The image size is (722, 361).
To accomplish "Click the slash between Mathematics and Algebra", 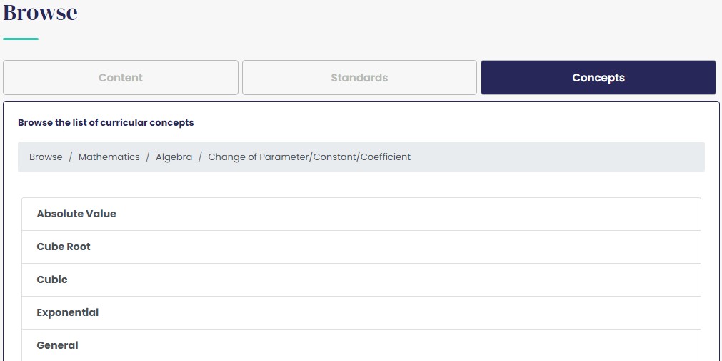I will click(x=148, y=157).
